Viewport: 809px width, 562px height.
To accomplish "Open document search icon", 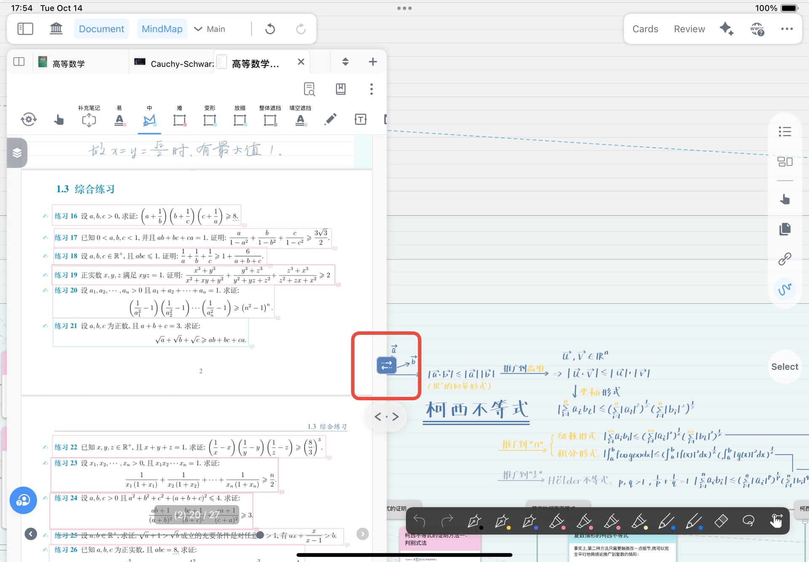I will pyautogui.click(x=309, y=89).
